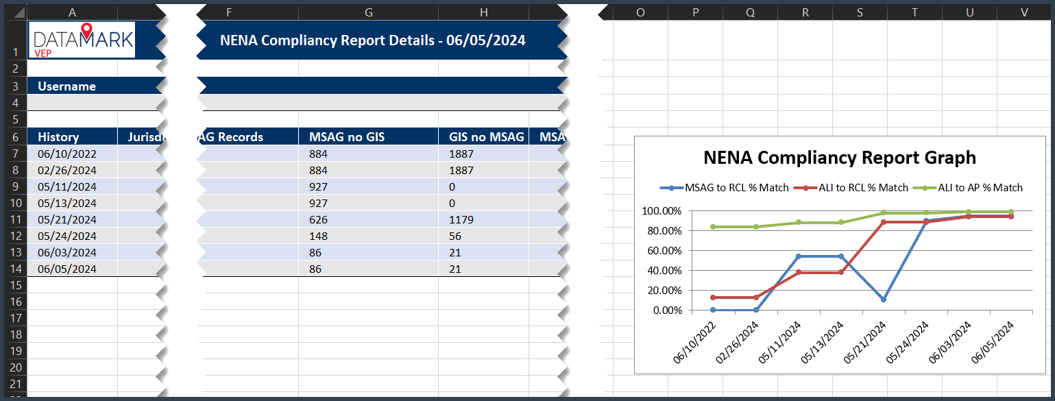Select row 1 header
Image resolution: width=1055 pixels, height=401 pixels.
click(14, 40)
